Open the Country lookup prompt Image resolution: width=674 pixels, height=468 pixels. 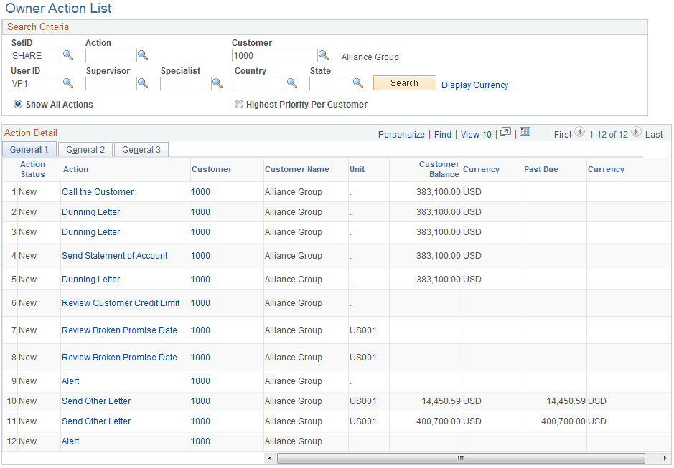coord(291,83)
